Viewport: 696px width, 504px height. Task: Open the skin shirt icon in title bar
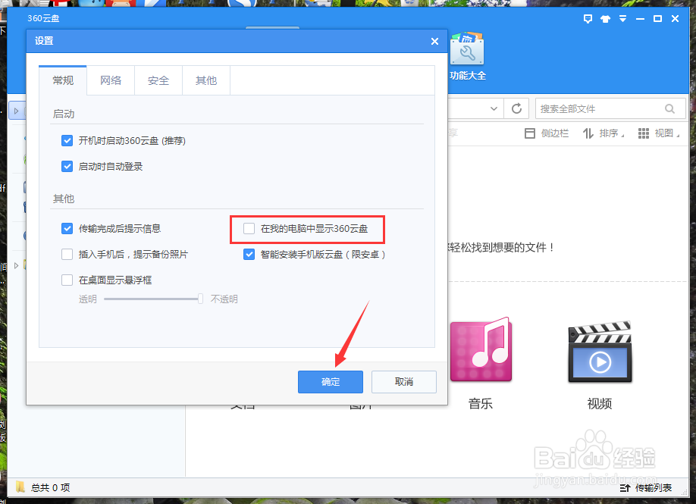pos(605,19)
